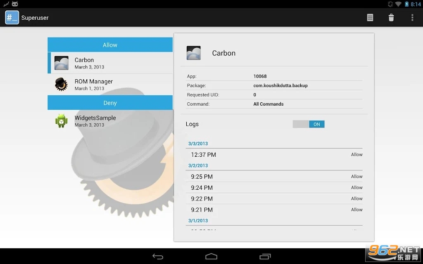This screenshot has width=423, height=264.
Task: Select the Carbon app icon in Allow list
Action: pyautogui.click(x=61, y=63)
